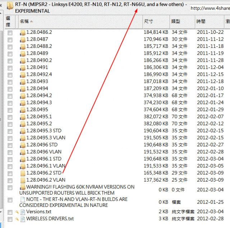Click the large RT-N folder icon in header
This screenshot has height=228, width=230.
(x=10, y=6)
